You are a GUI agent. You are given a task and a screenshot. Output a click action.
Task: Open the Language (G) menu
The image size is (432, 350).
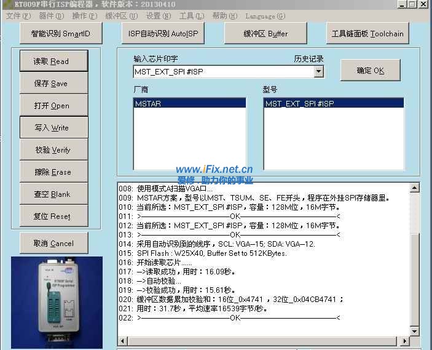[265, 16]
